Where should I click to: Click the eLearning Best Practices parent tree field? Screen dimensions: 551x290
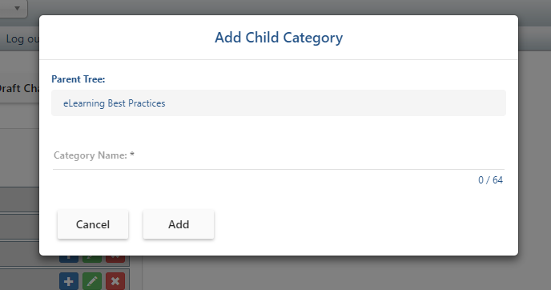279,103
